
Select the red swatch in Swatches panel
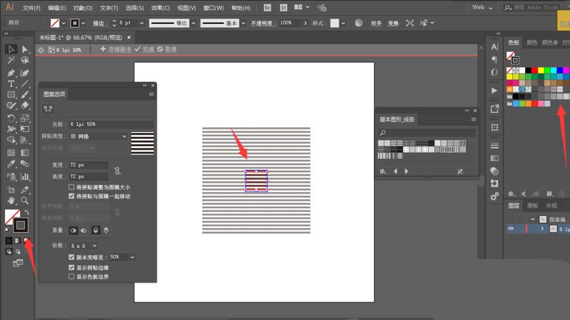[535, 71]
